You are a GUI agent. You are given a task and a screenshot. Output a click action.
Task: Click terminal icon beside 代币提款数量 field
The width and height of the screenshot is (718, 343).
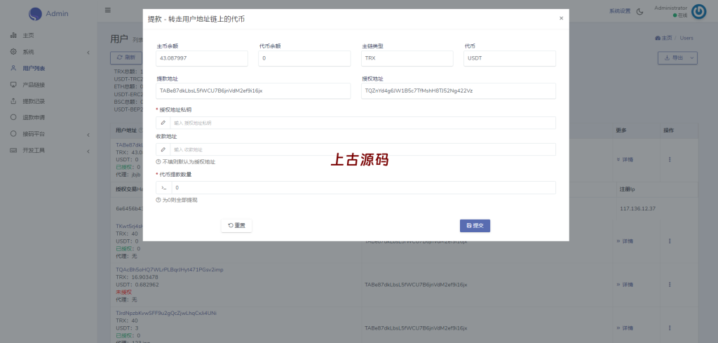(x=164, y=188)
